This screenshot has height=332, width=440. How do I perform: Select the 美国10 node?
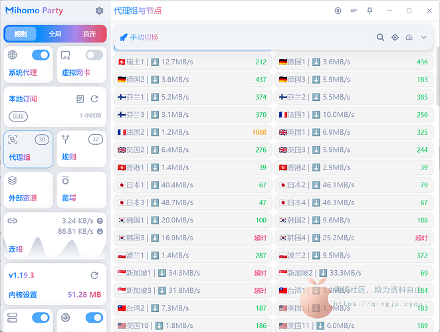pos(193,326)
